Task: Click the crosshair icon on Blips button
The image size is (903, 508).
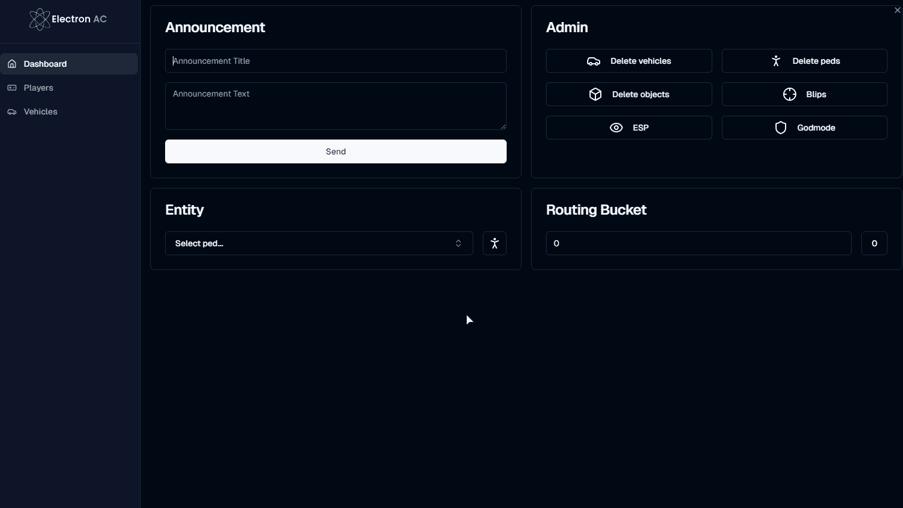Action: point(790,94)
